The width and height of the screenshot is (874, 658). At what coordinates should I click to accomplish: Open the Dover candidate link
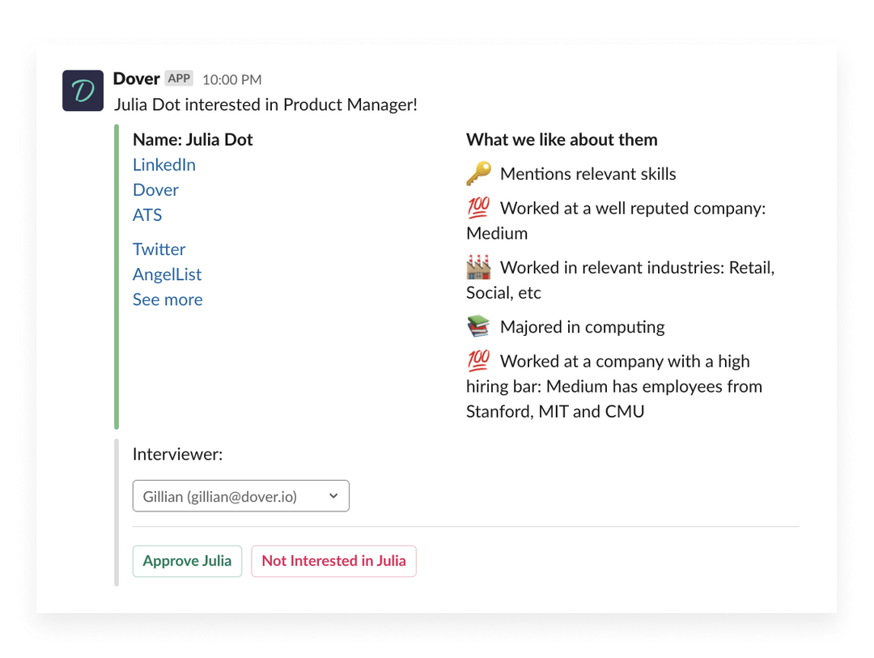click(x=155, y=189)
